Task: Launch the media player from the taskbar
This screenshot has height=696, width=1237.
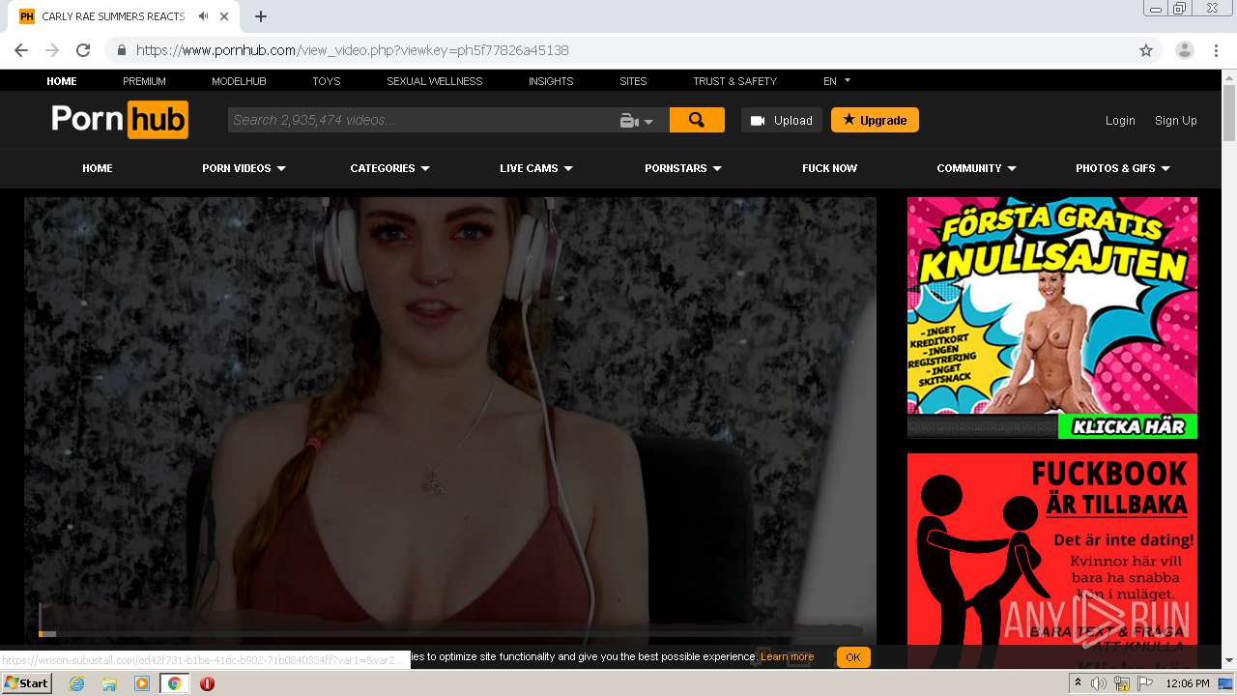Action: pos(142,683)
